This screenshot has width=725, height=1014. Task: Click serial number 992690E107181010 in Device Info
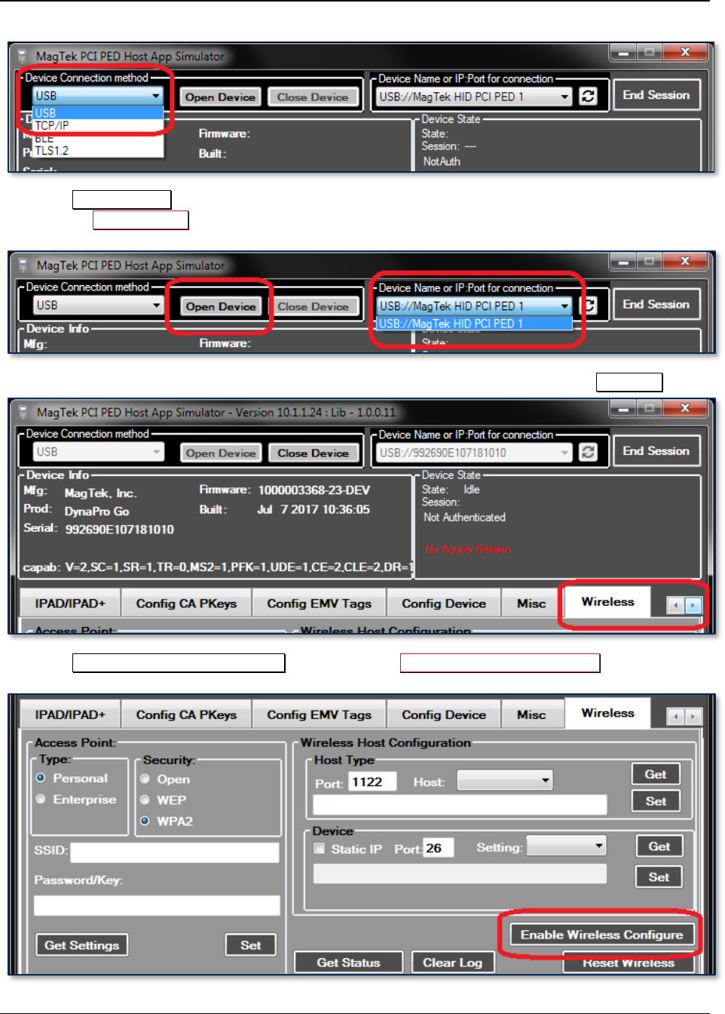(119, 530)
